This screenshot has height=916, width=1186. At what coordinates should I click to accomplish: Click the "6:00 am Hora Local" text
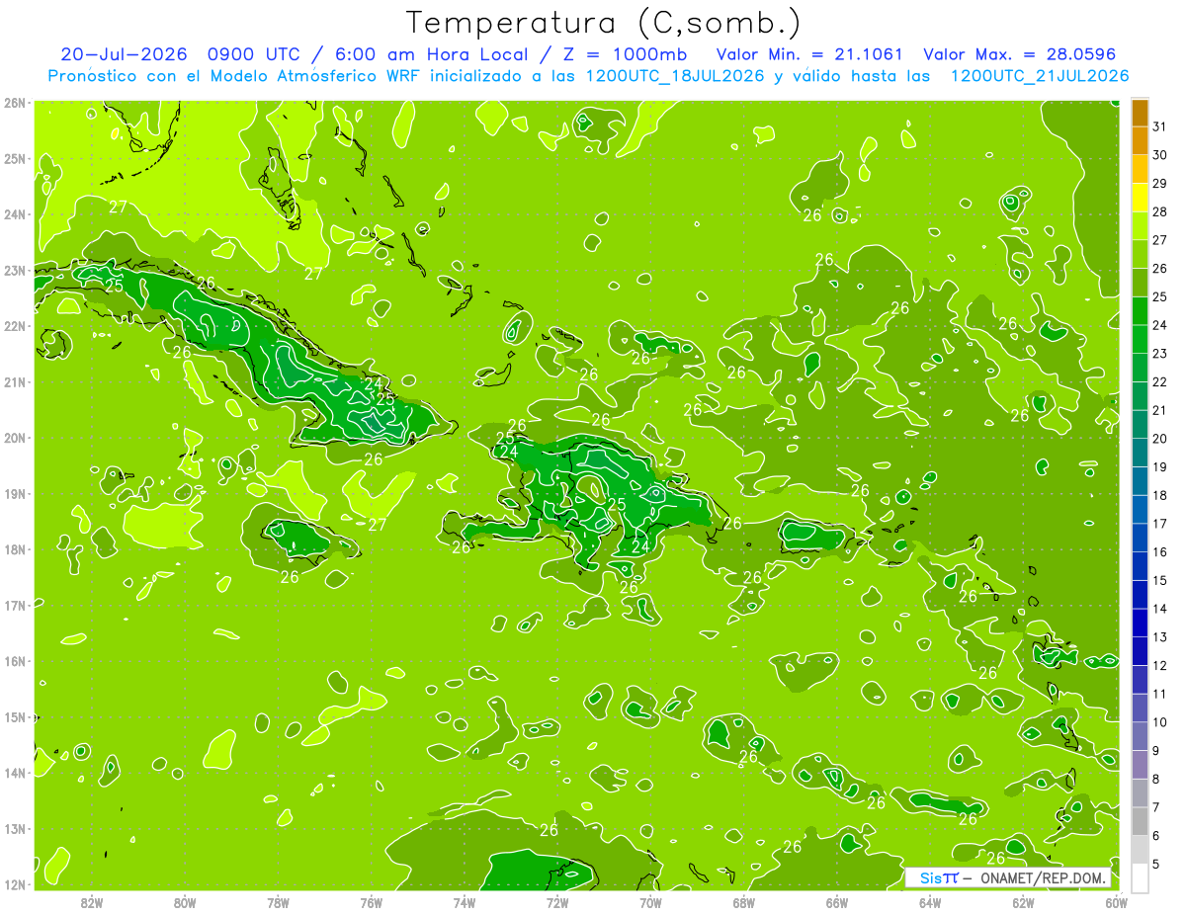(x=432, y=54)
